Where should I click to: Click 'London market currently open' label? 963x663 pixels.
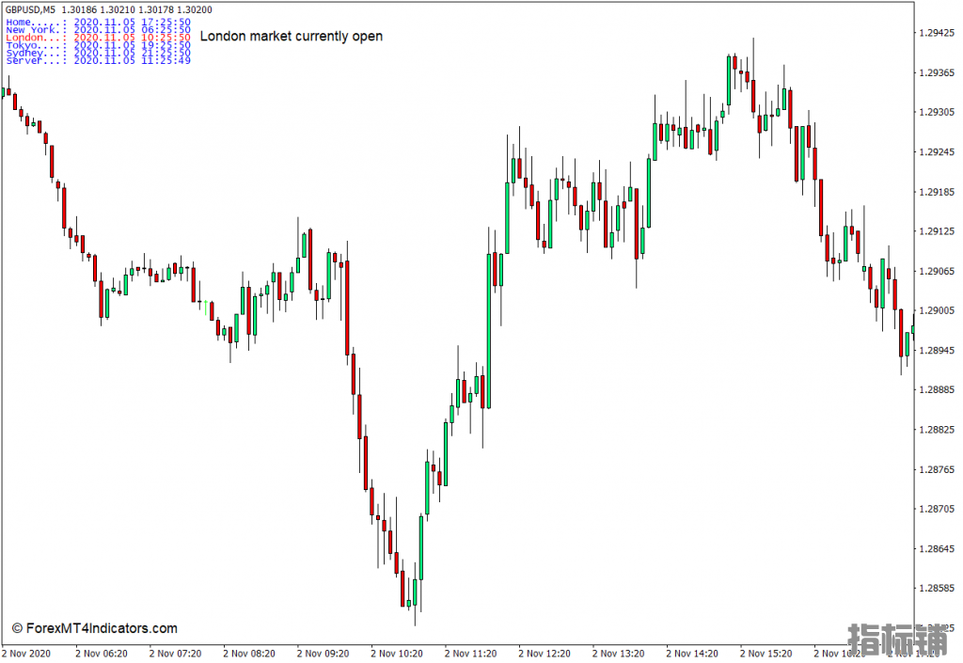(292, 37)
